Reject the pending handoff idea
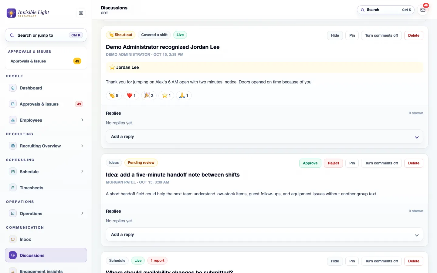Screen dimensions: 437x273 tap(333, 163)
